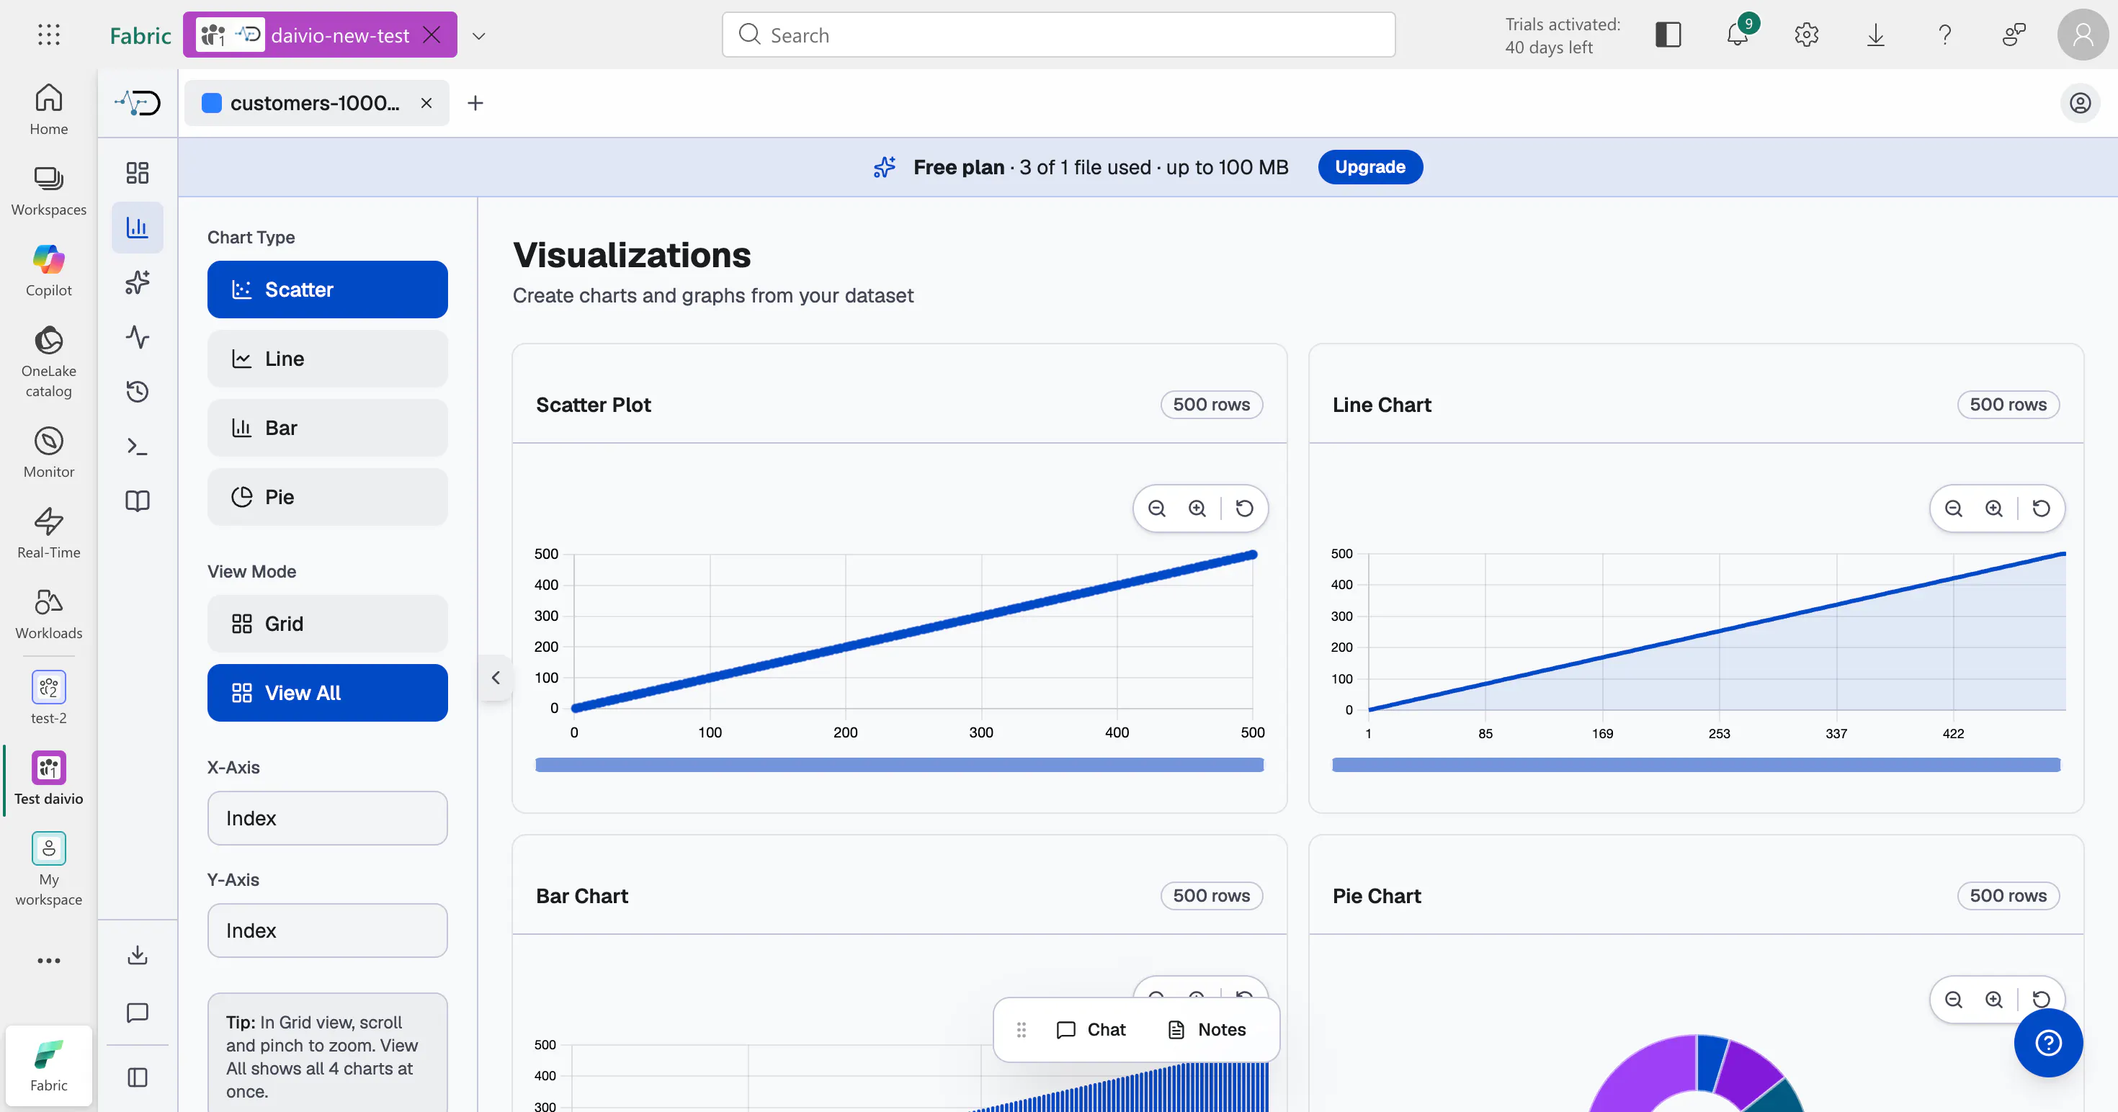Select Scatter chart type
This screenshot has width=2118, height=1112.
[x=327, y=290]
